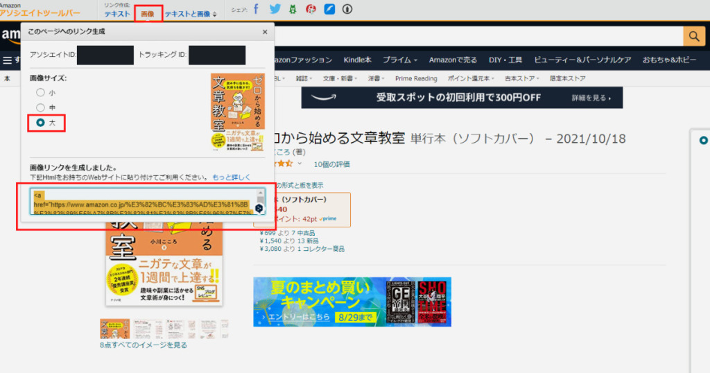Screen dimensions: 710x373
Task: Open Kindle本 navigation item
Action: [x=357, y=60]
